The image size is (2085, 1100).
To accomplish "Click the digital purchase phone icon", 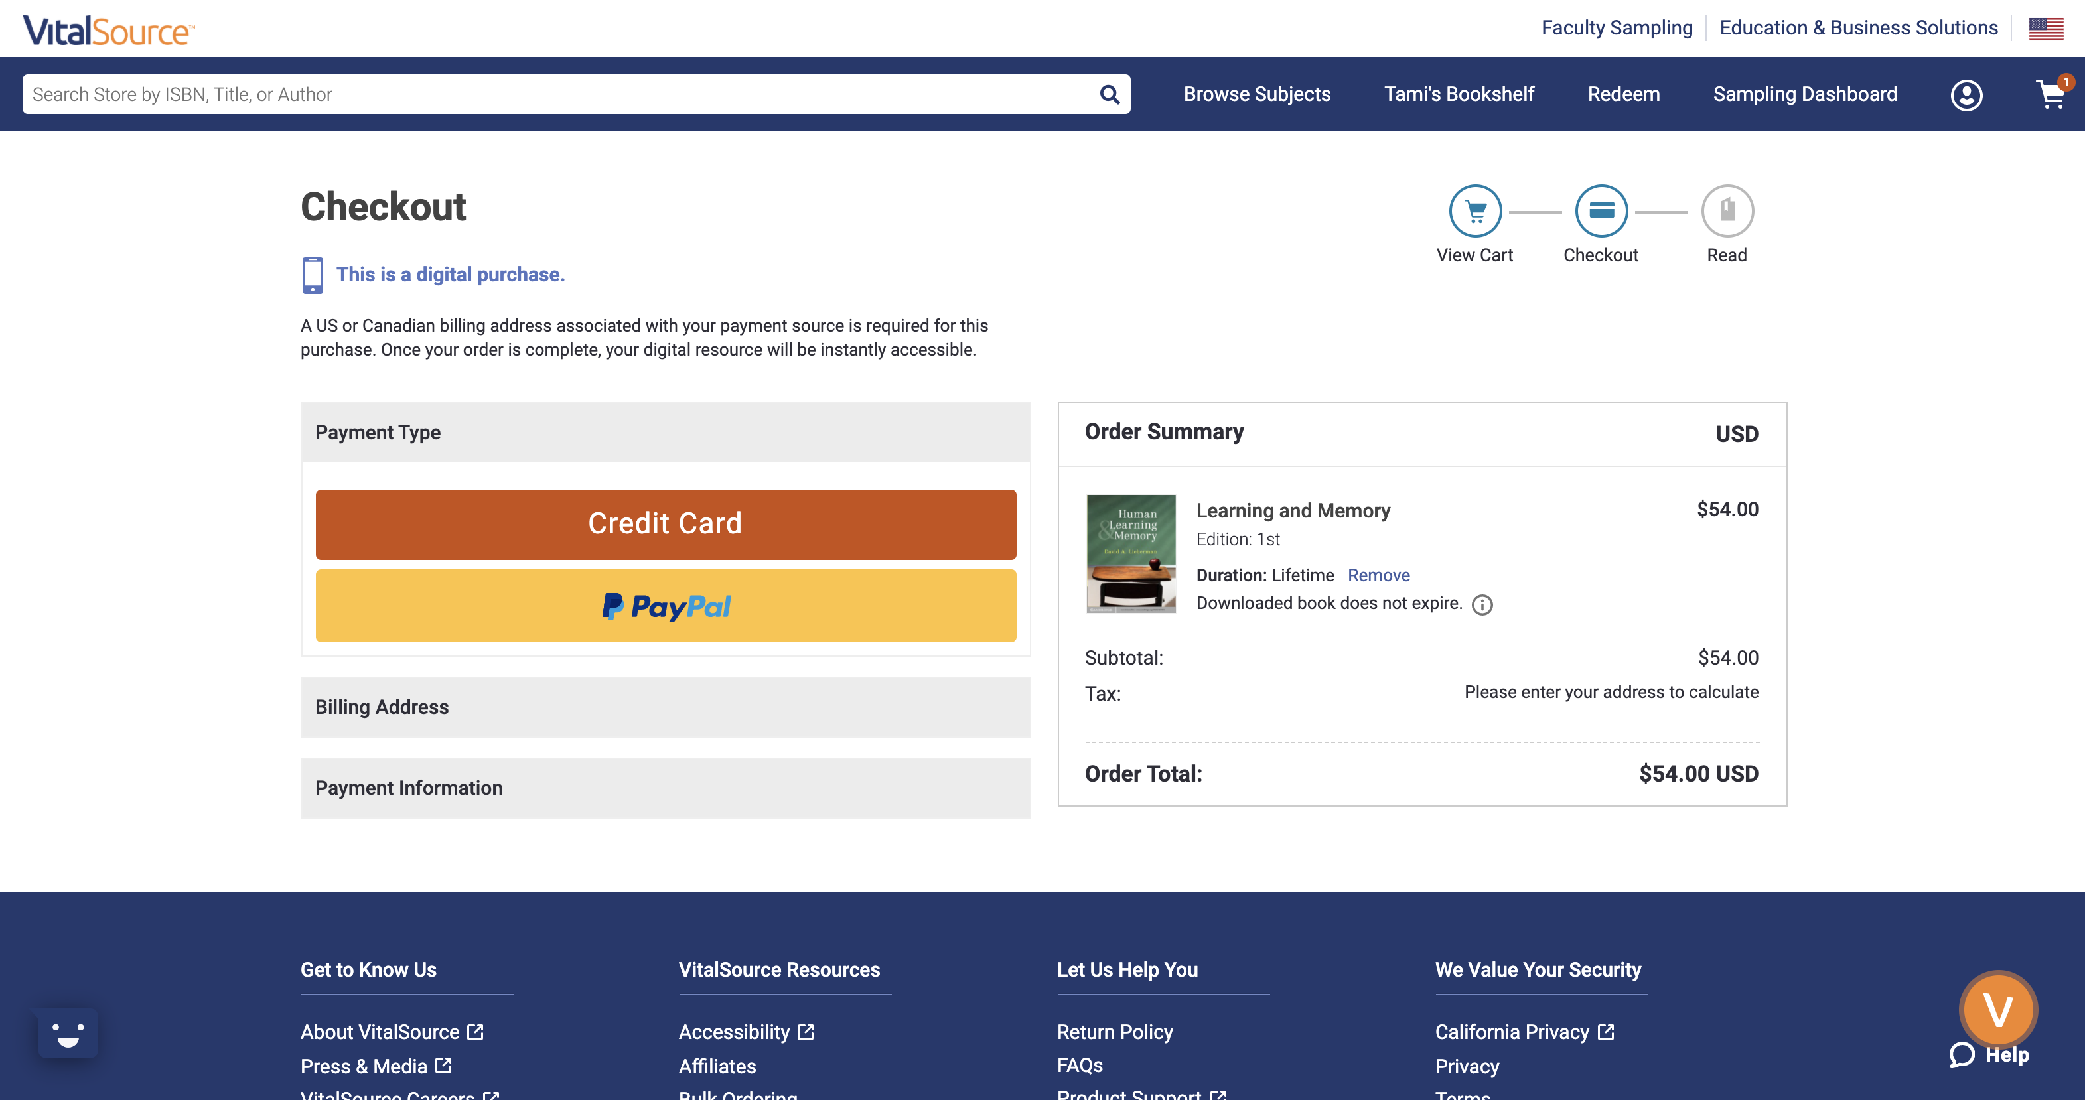I will (313, 275).
